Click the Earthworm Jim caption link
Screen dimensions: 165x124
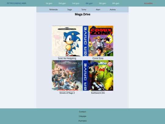click(98, 93)
